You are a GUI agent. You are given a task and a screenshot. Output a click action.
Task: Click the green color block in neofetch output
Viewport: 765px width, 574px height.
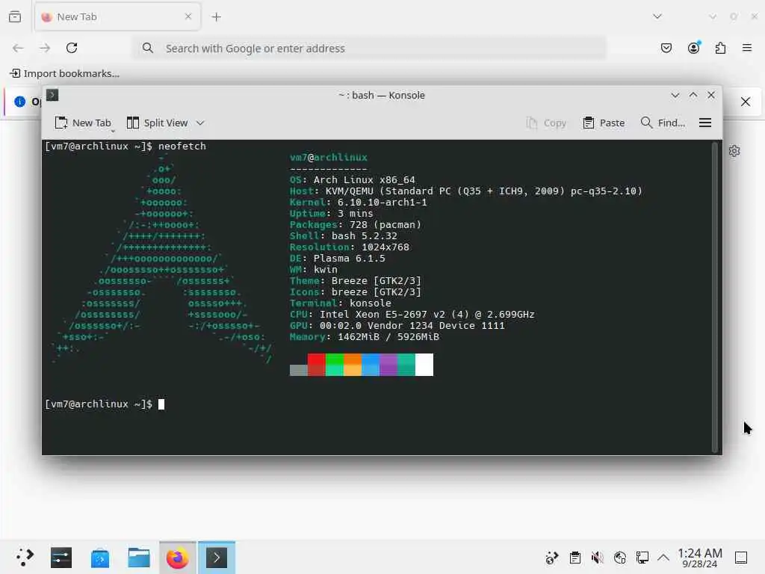tap(334, 365)
